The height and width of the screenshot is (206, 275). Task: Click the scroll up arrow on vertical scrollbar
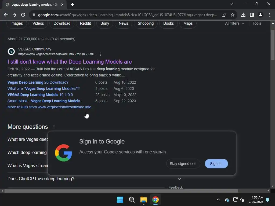point(273,23)
